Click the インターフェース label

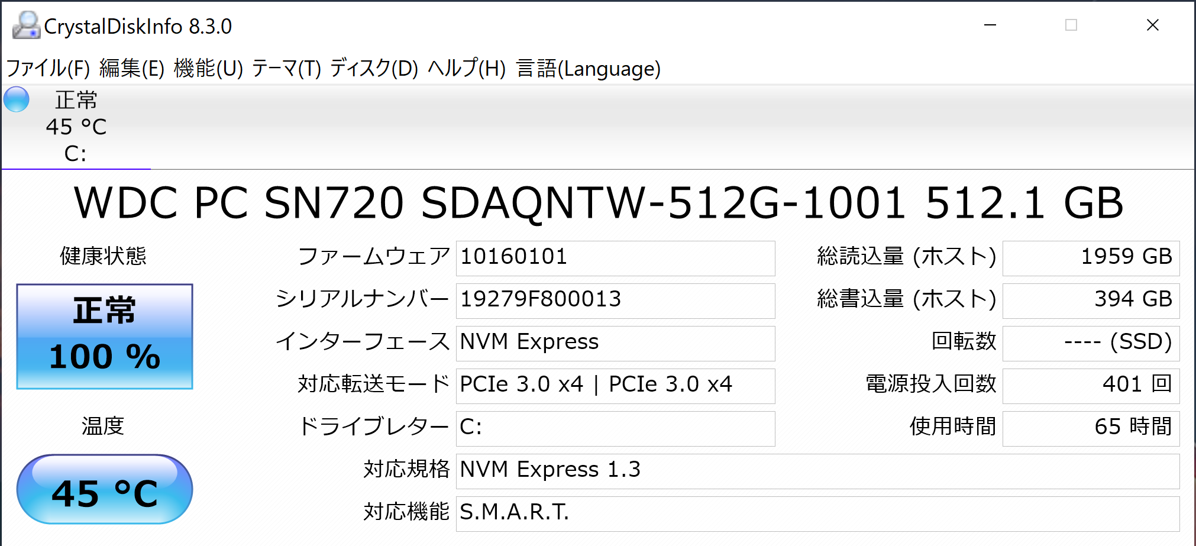(363, 342)
